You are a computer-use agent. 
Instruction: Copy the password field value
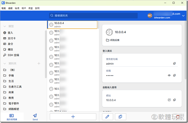[x=174, y=75]
